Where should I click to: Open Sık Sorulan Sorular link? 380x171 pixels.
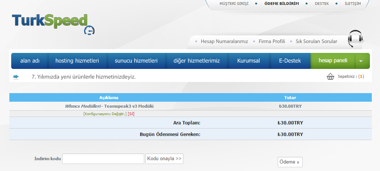316,41
